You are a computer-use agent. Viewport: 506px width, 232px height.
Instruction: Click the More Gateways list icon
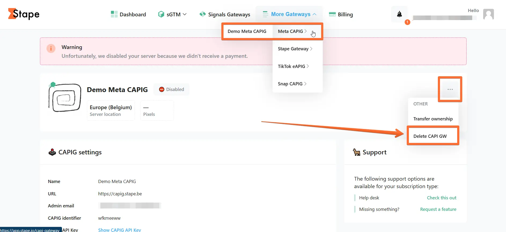pos(265,14)
